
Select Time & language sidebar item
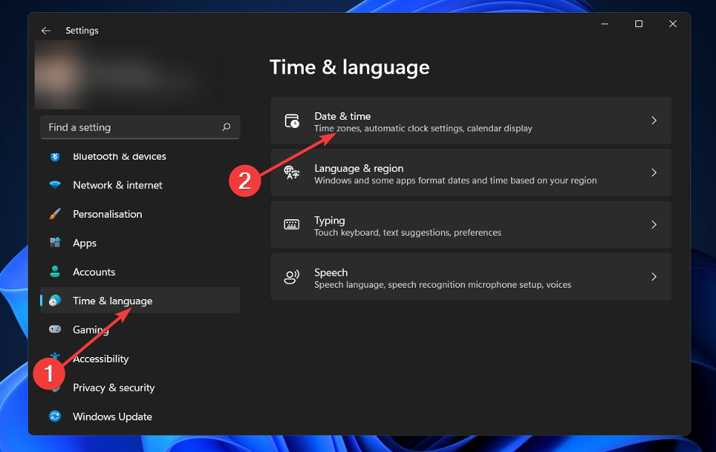tap(139, 301)
